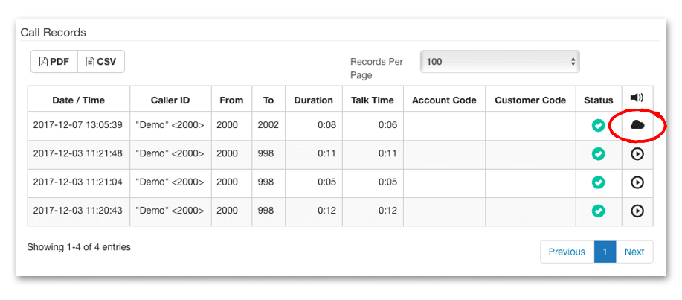Sort by the Date / Time column
This screenshot has height=300, width=682.
click(x=79, y=100)
